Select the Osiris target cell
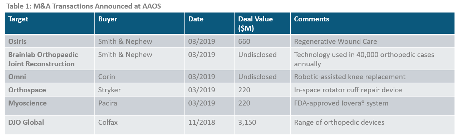Screen dimensions: 458x139 [50, 41]
